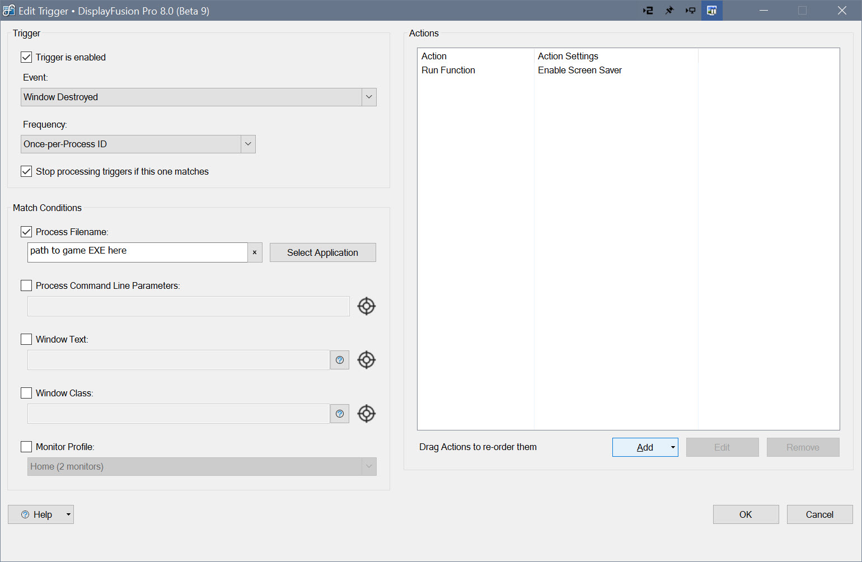The height and width of the screenshot is (562, 862).
Task: Click the Select Application button
Action: pyautogui.click(x=322, y=252)
